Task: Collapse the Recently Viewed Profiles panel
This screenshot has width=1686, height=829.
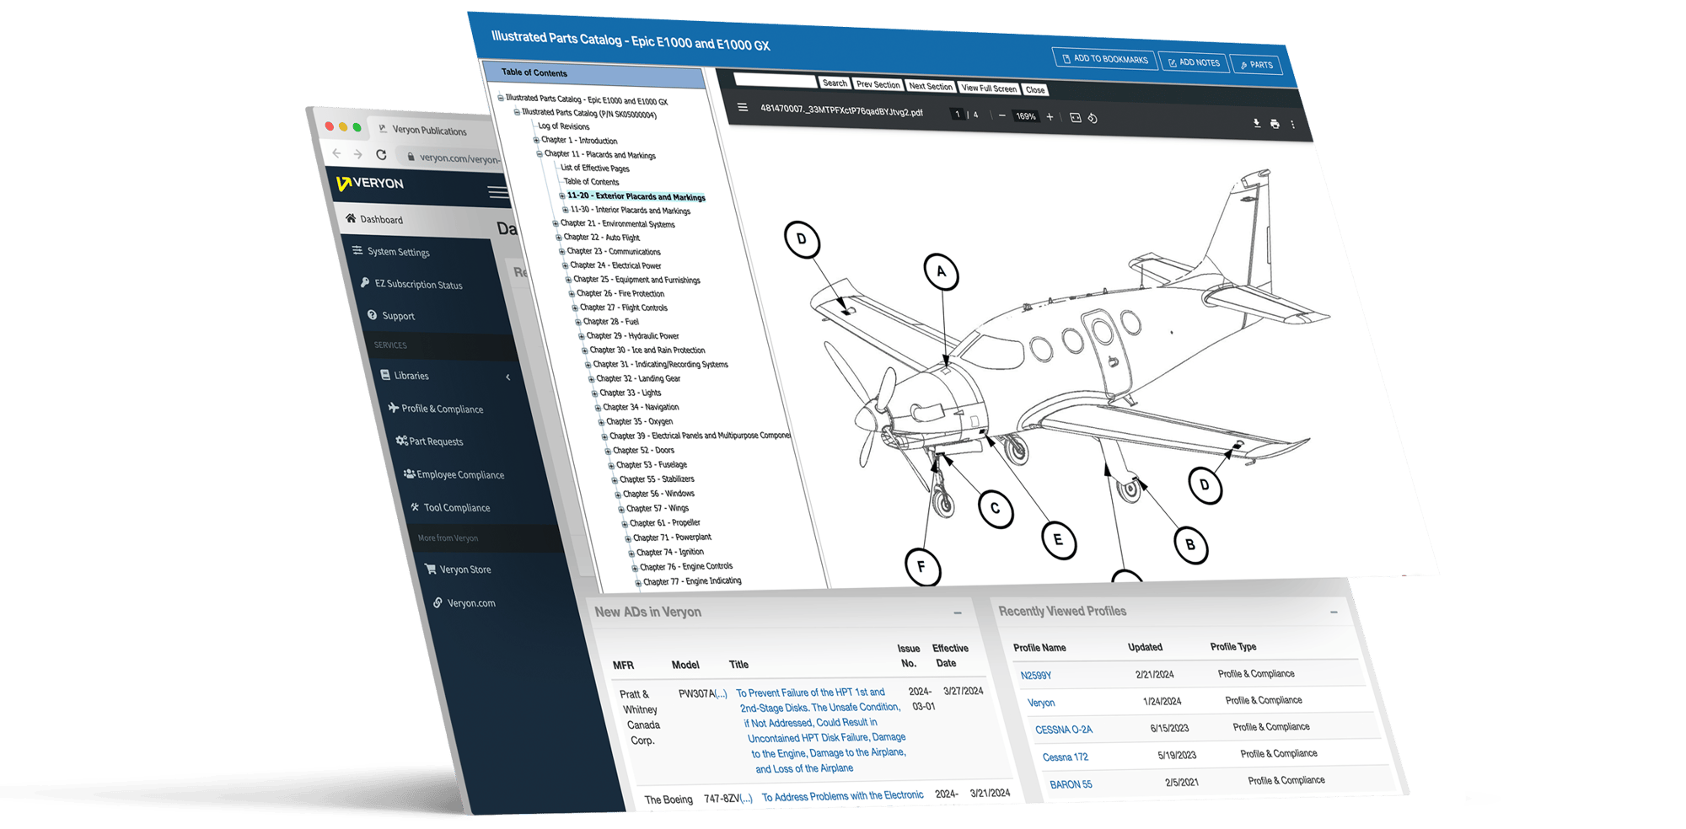Action: [1334, 612]
